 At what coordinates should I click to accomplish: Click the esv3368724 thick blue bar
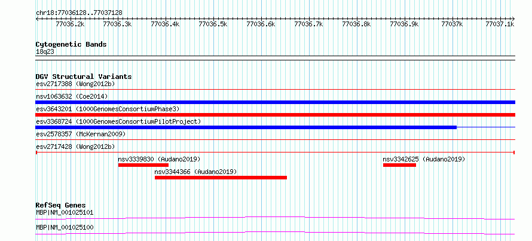coord(246,127)
